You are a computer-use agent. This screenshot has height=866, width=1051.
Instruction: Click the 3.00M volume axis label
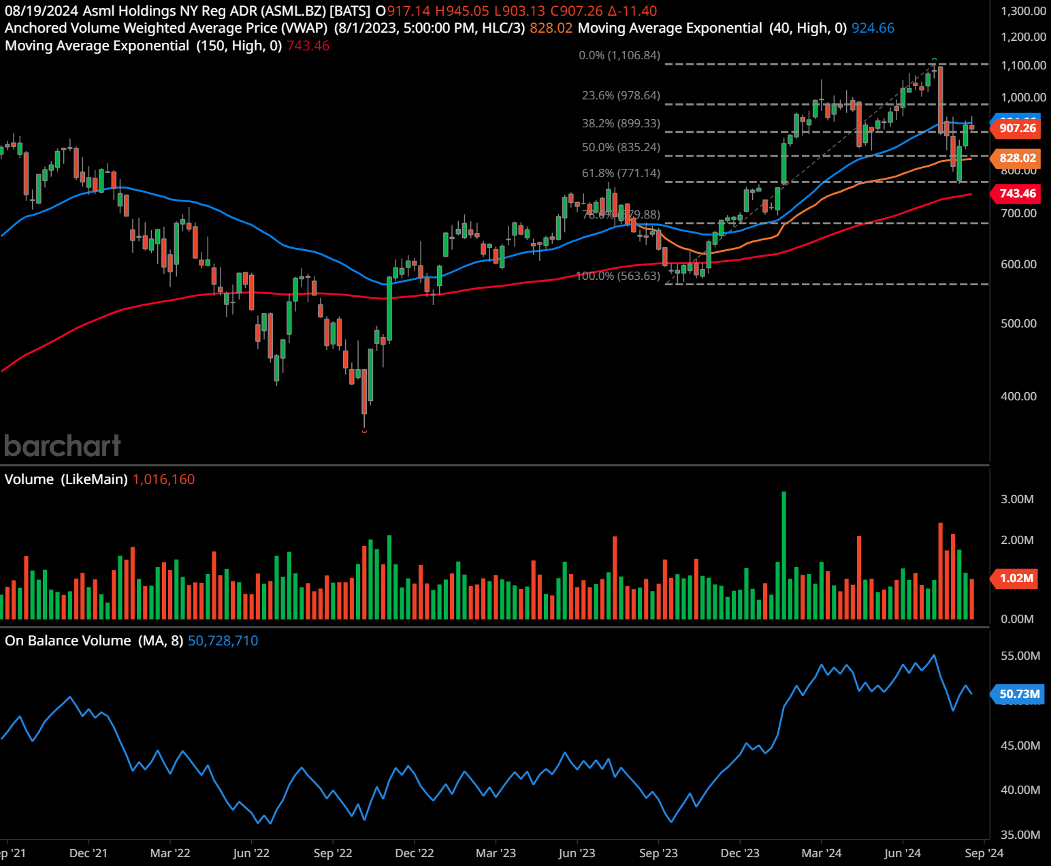click(x=1017, y=499)
